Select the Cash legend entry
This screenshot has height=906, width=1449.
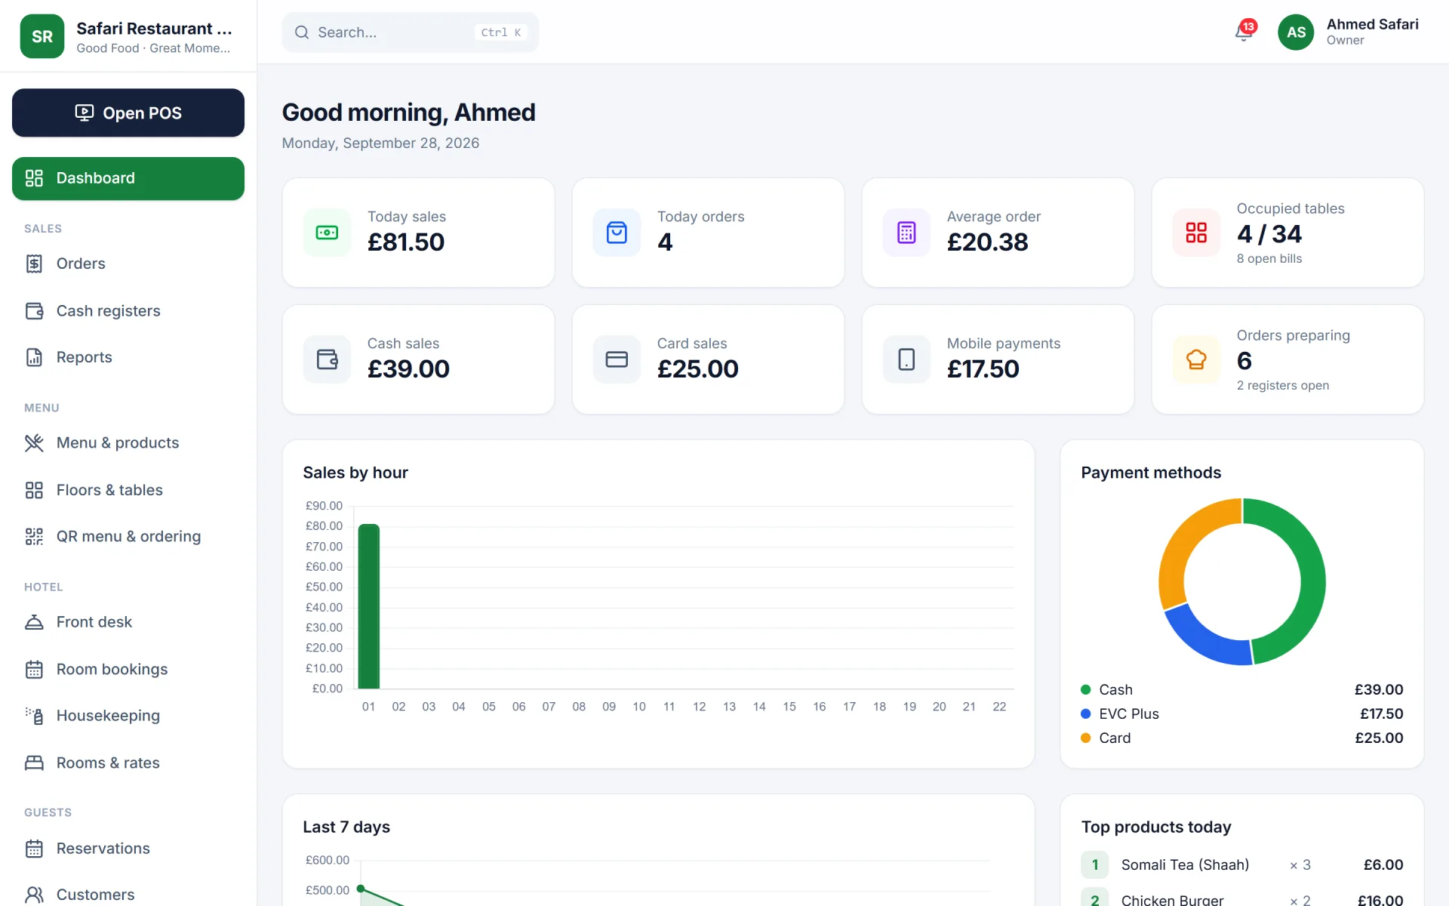[x=1241, y=689]
